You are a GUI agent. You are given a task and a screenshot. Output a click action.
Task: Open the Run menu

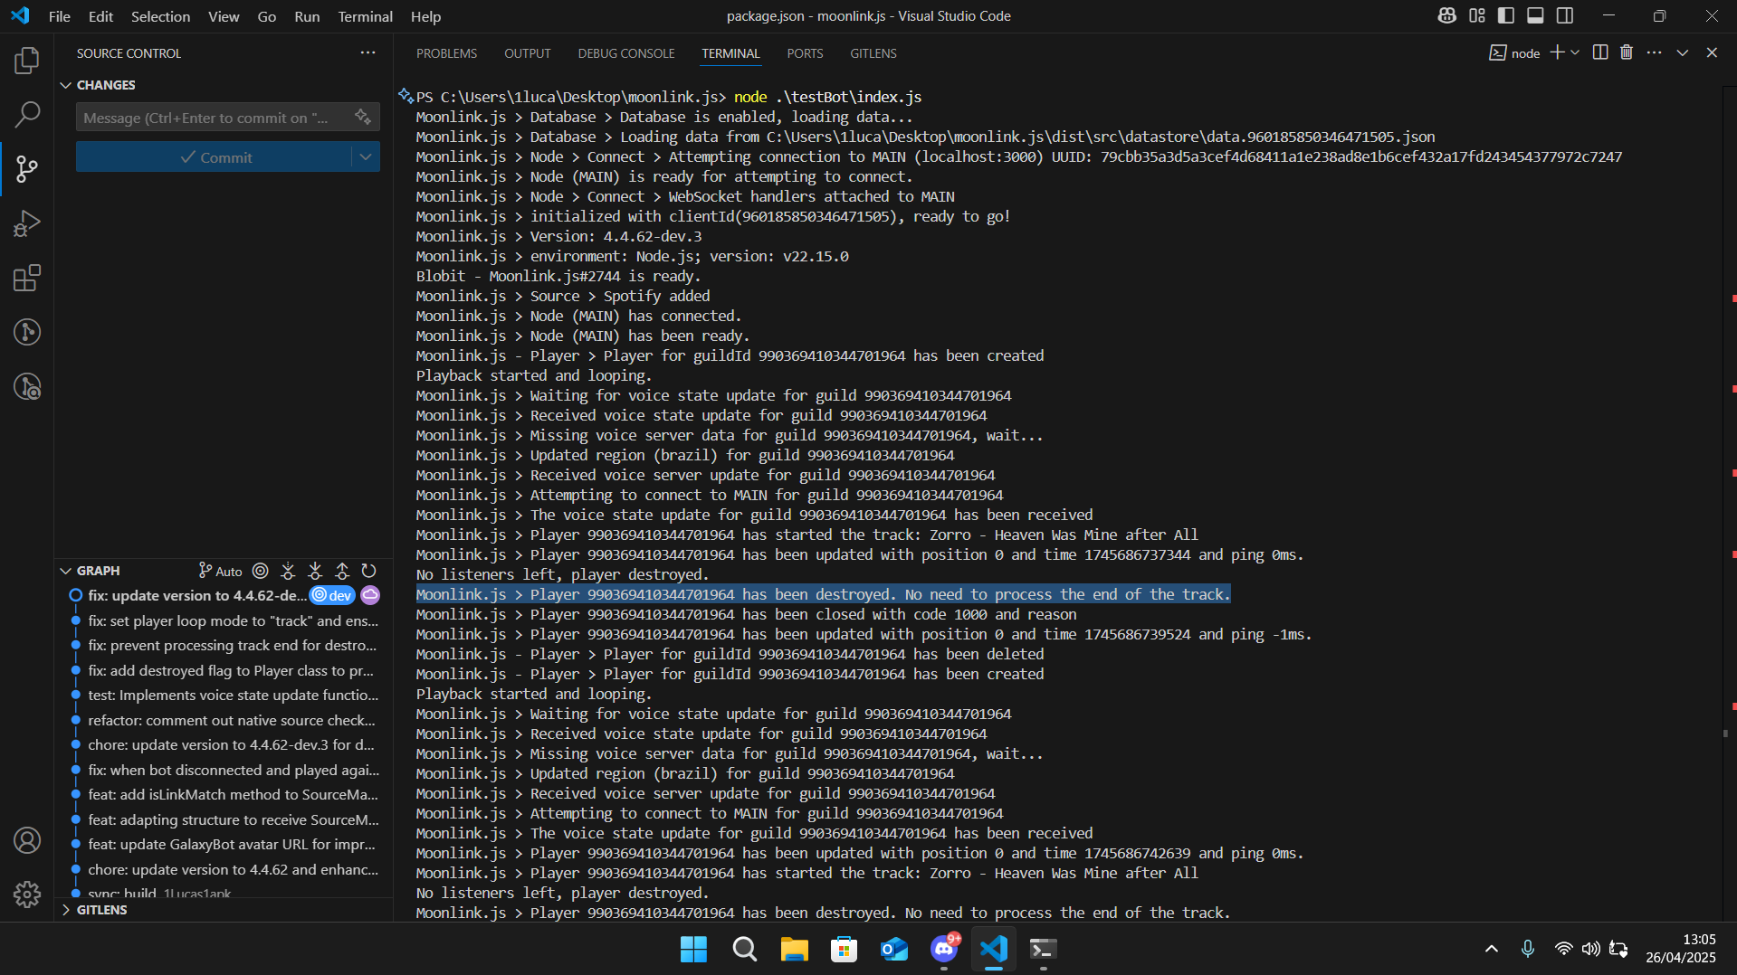pos(307,16)
